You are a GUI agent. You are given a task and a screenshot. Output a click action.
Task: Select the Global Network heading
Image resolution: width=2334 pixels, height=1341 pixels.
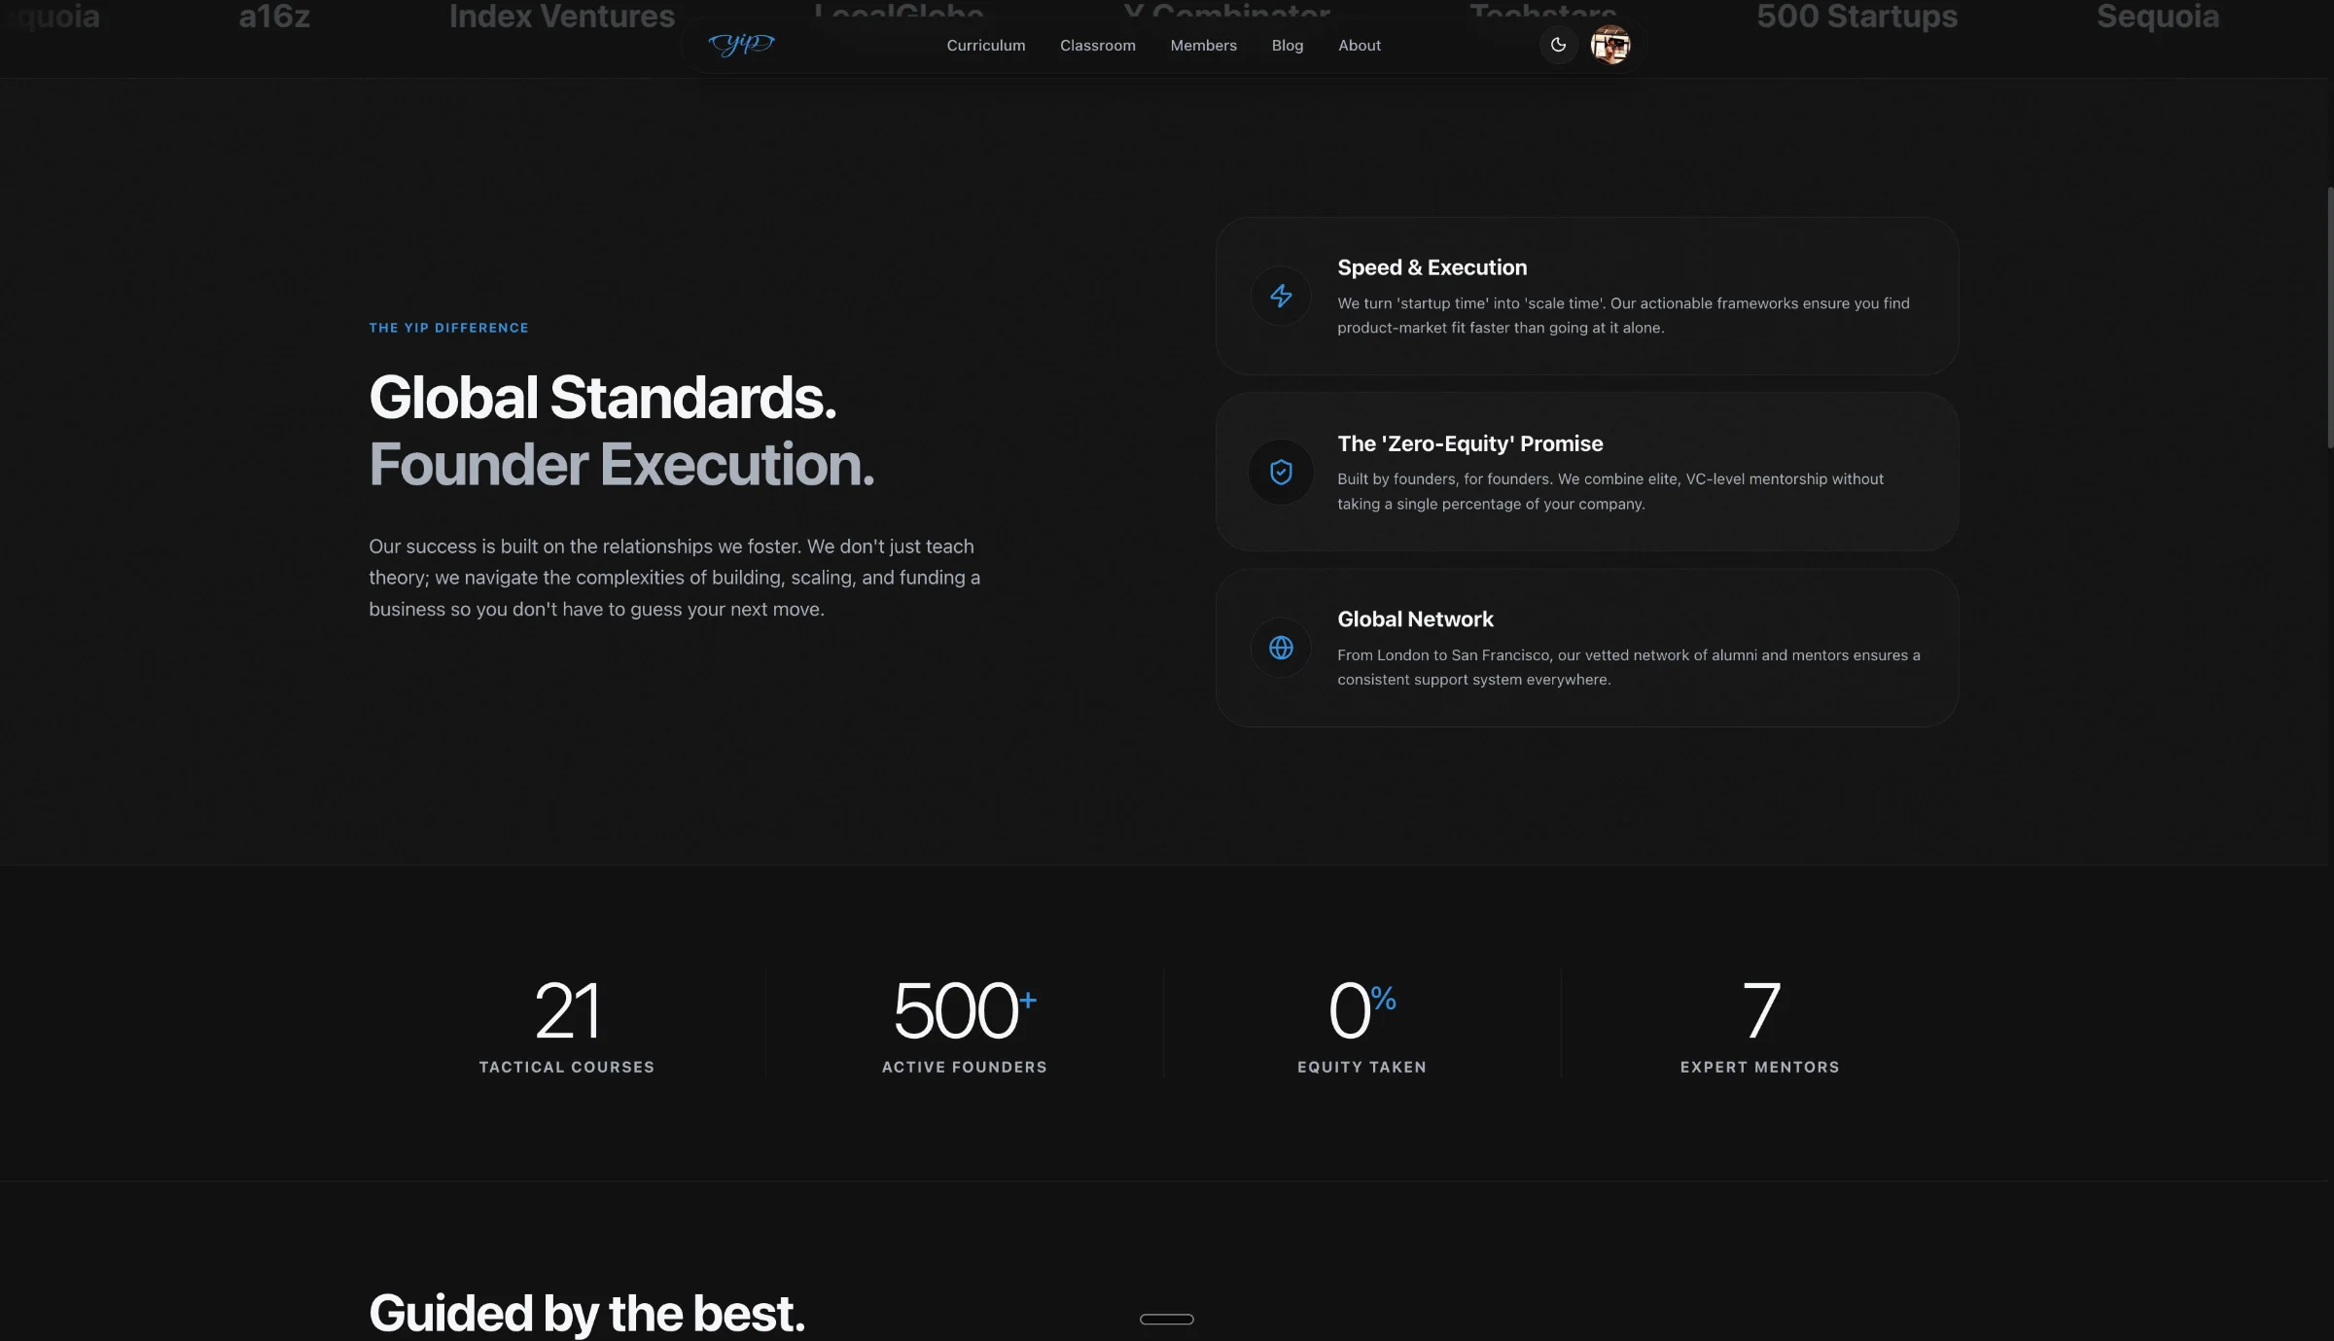1415,619
